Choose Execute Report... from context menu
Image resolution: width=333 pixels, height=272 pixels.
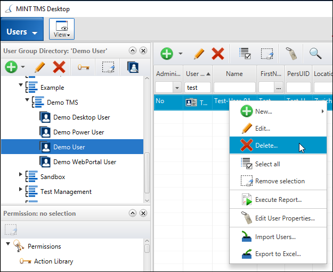click(278, 199)
